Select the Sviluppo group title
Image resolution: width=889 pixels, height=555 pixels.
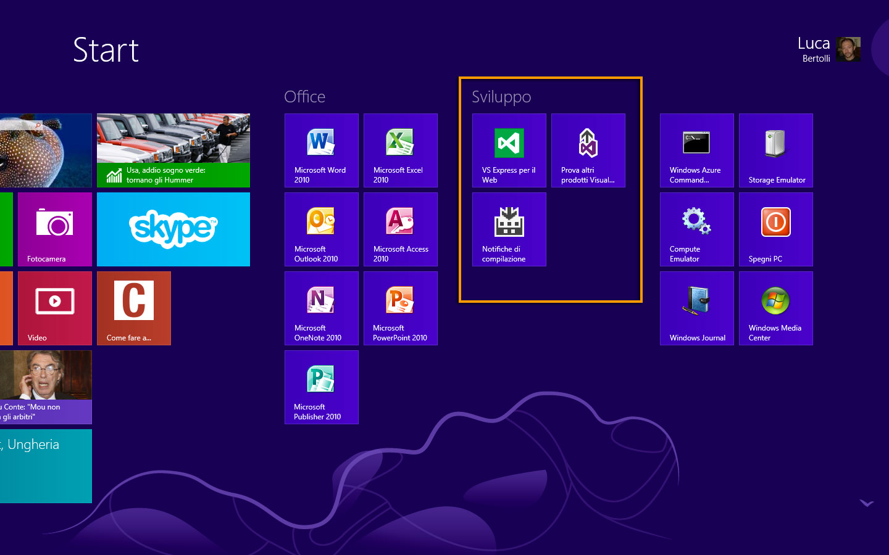tap(501, 97)
